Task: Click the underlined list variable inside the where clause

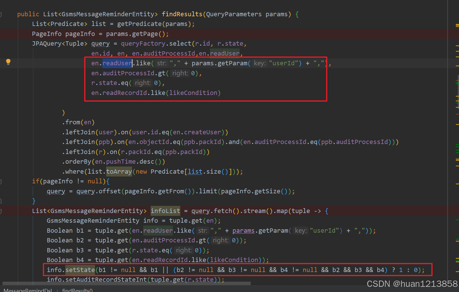Action: pyautogui.click(x=195, y=171)
